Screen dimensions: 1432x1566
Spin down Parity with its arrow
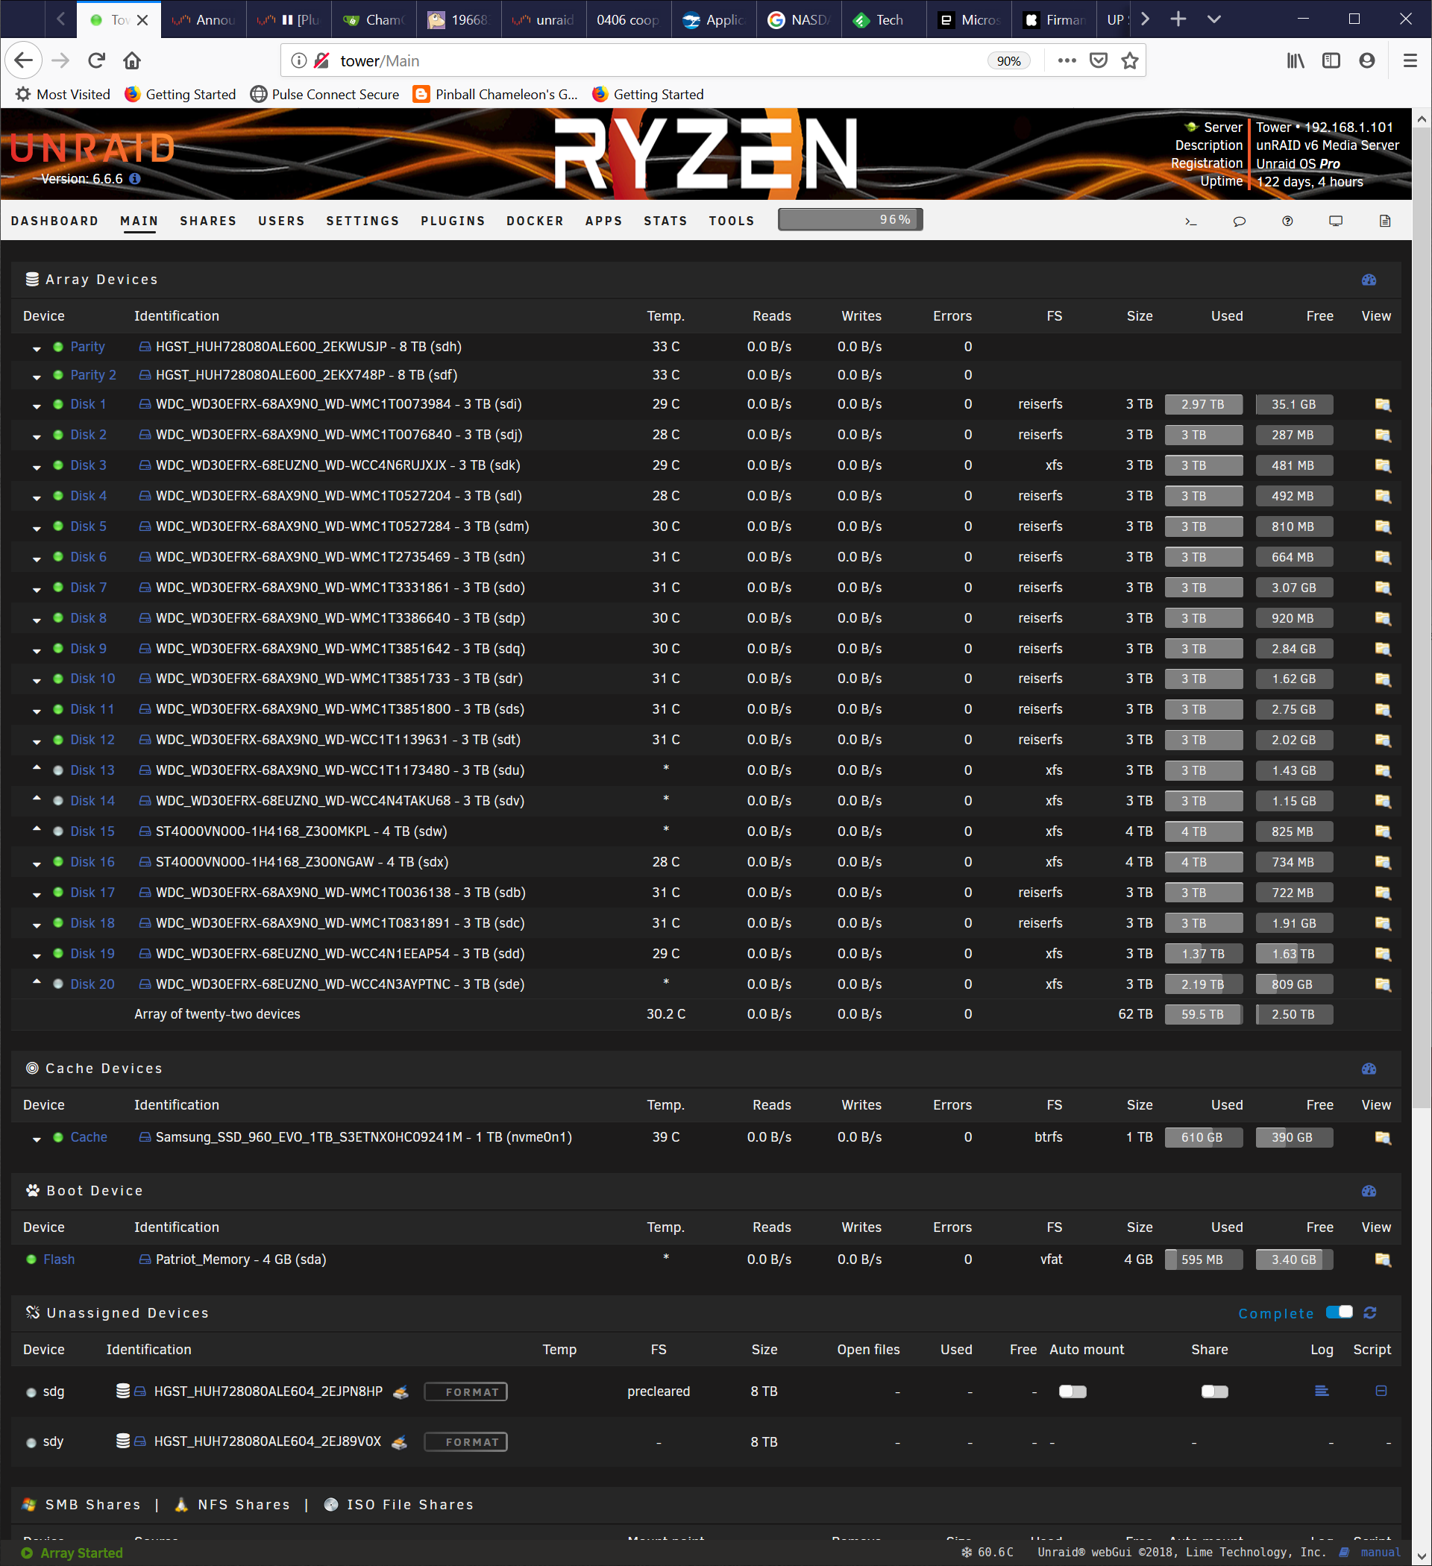(37, 350)
